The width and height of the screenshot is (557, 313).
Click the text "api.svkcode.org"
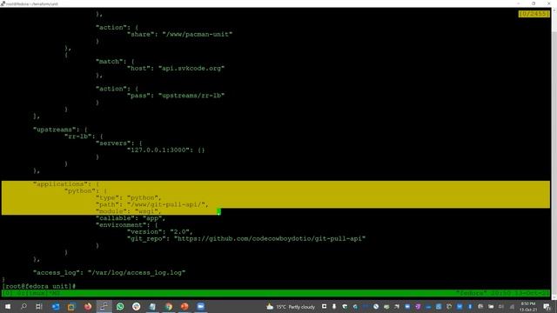191,68
